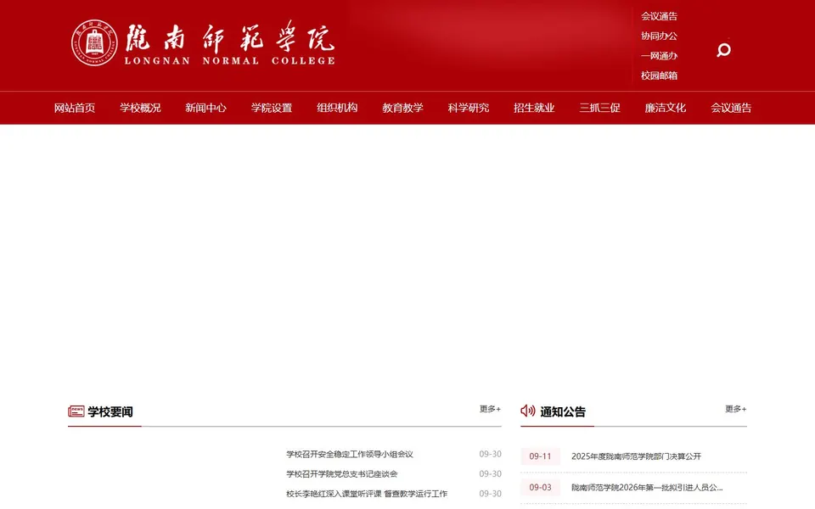Open the 网站首页 menu item
Viewport: 815px width, 509px height.
tap(75, 108)
